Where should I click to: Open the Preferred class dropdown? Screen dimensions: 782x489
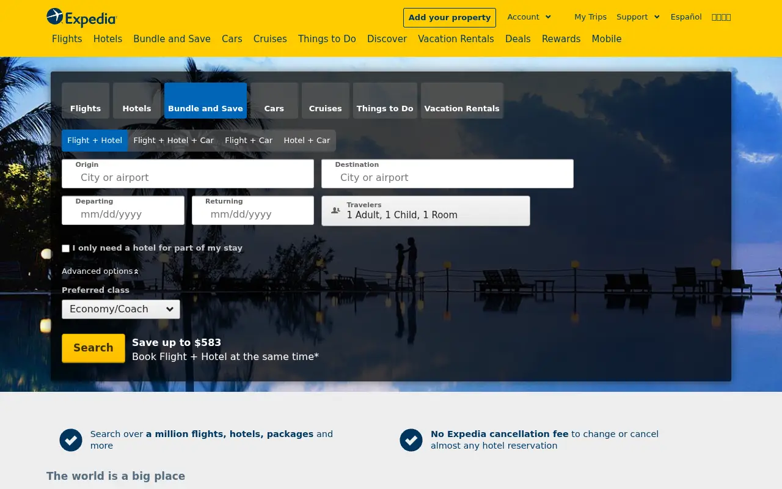[x=121, y=309]
